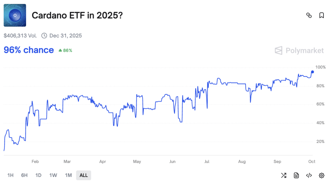Select the ALL time range

84,175
